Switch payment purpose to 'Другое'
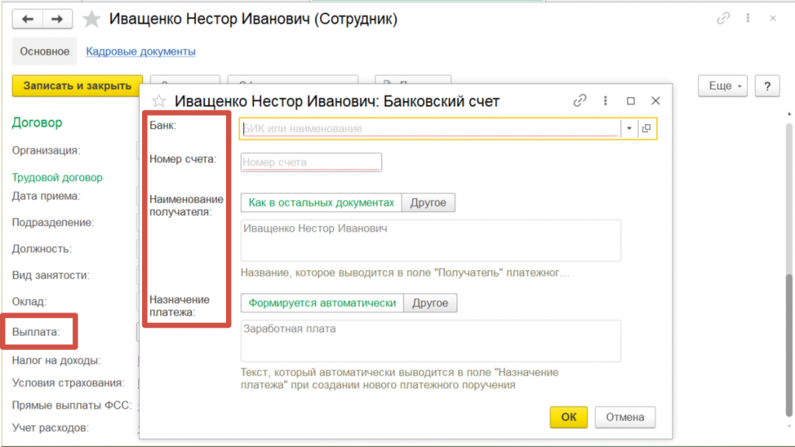This screenshot has height=447, width=795. [430, 303]
